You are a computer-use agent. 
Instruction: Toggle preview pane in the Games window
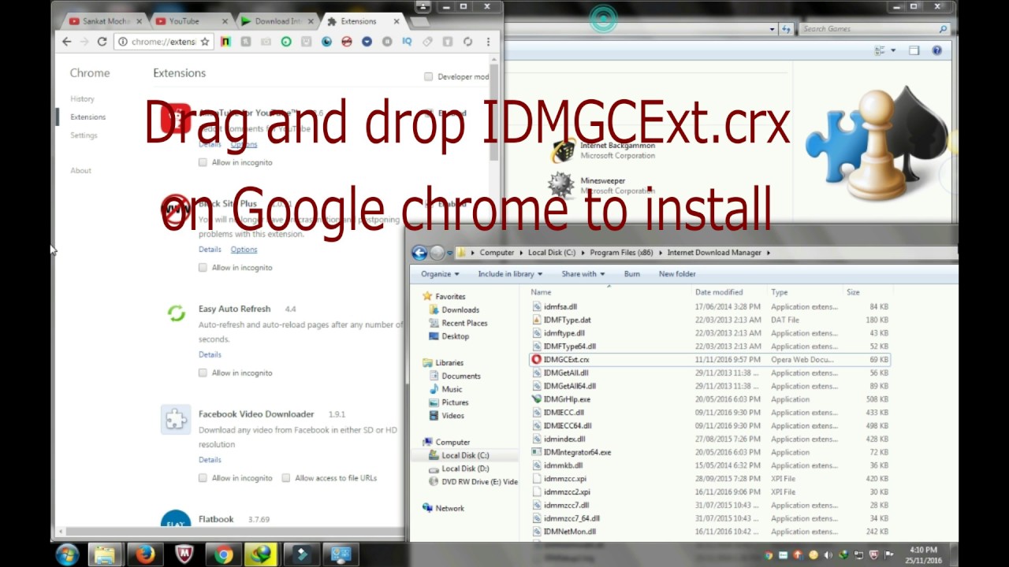click(914, 50)
